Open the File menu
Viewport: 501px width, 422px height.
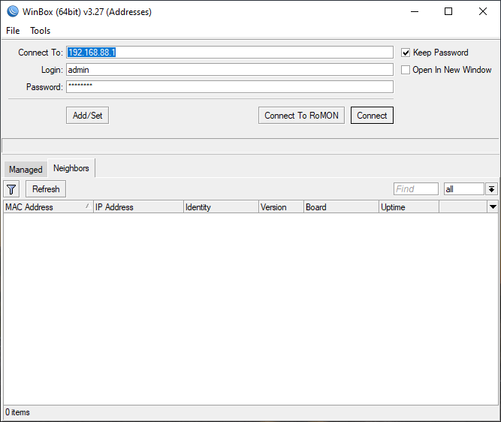point(13,31)
